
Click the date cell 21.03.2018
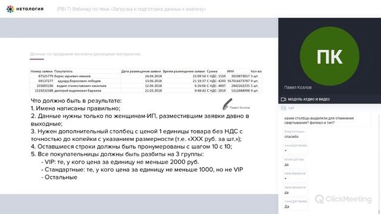[154, 91]
